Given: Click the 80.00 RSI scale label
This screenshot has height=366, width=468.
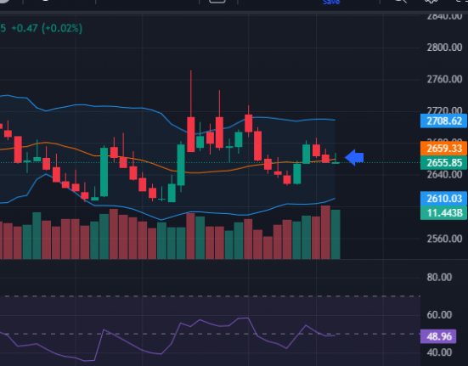Looking at the screenshot, I should [439, 278].
